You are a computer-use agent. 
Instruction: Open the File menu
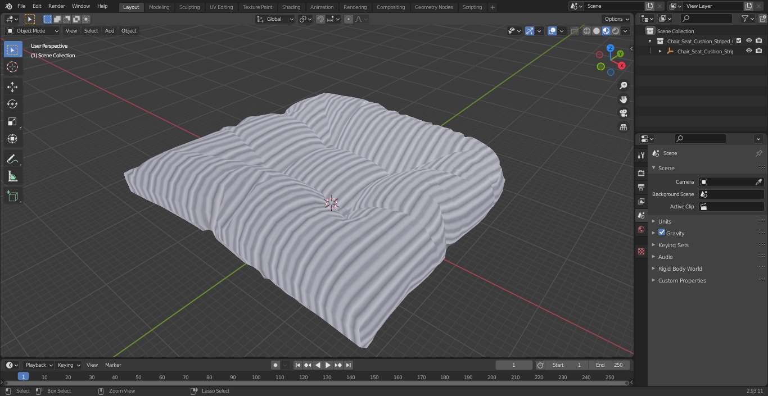pos(21,6)
